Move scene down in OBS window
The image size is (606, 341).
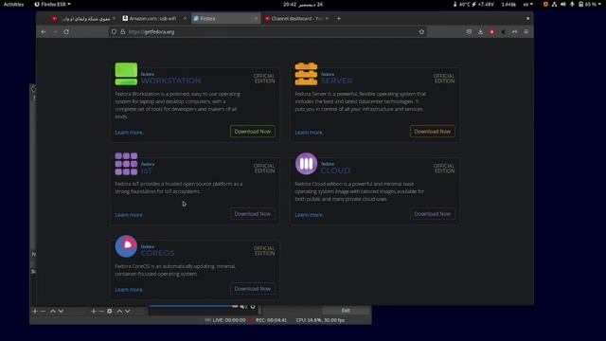click(61, 311)
